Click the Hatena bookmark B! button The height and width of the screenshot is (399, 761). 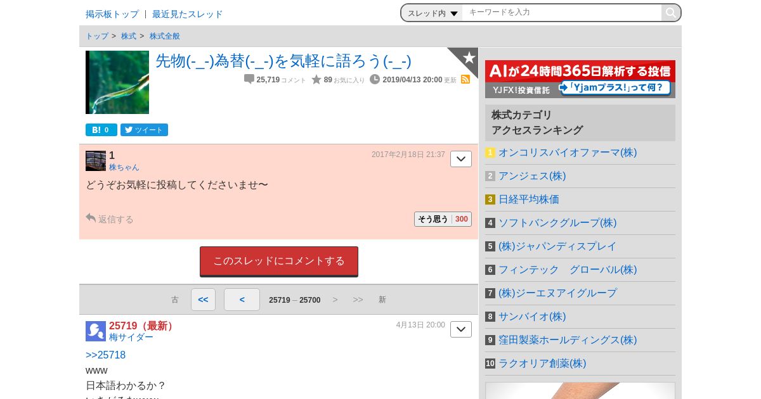coord(101,130)
